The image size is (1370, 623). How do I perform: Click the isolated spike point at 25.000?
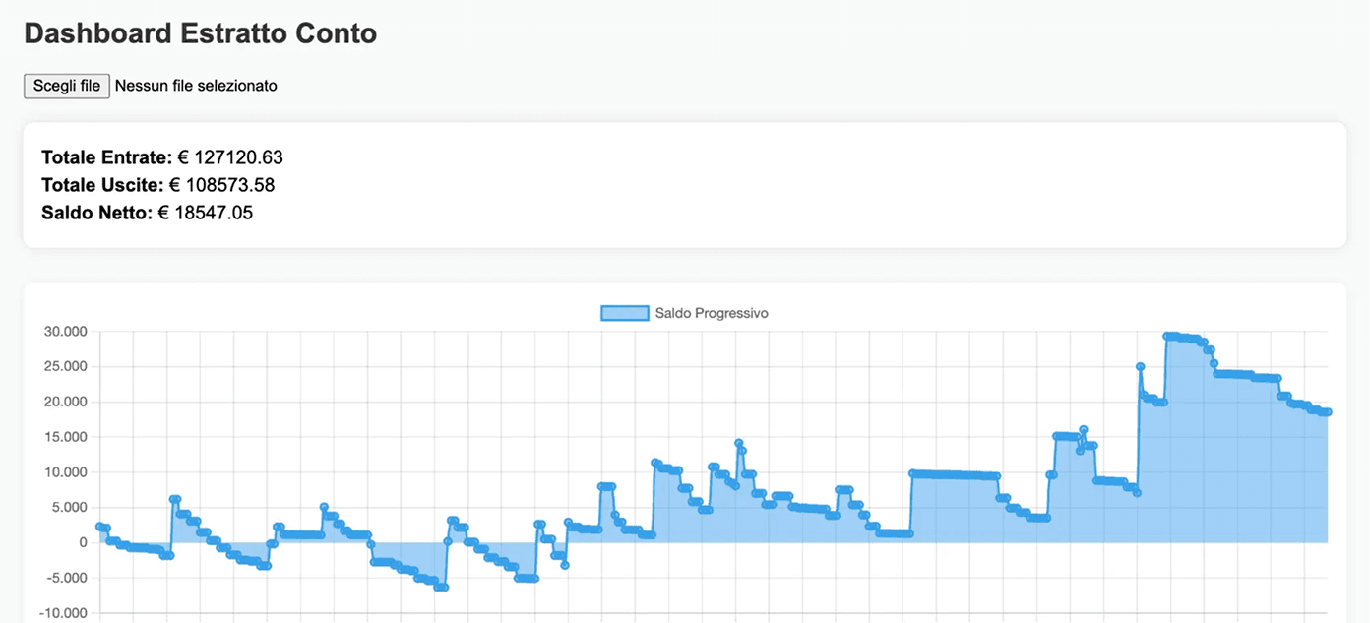pos(1140,366)
